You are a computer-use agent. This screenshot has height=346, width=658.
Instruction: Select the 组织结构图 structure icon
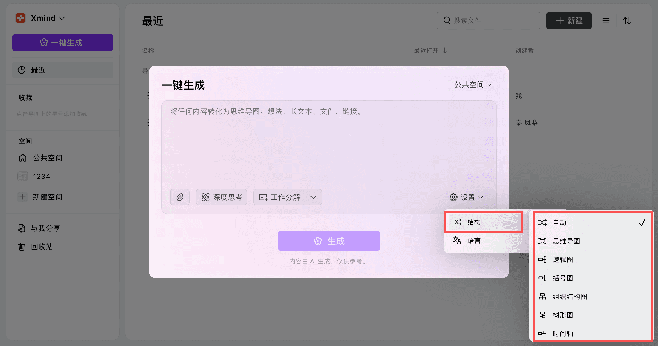[543, 297]
